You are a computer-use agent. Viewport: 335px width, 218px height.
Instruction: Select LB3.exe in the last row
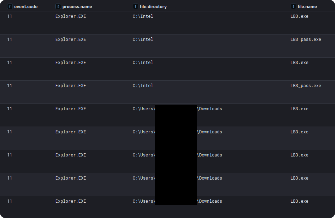(x=299, y=201)
